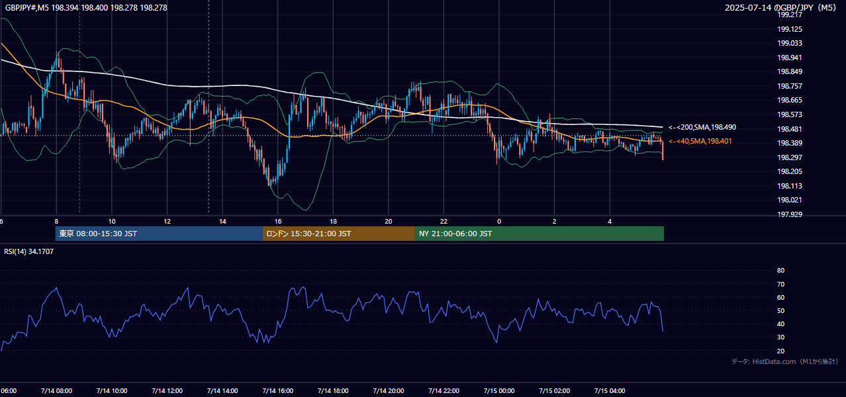Click hour label 10 under price chart
Screen dimensions: 846x397
112,221
